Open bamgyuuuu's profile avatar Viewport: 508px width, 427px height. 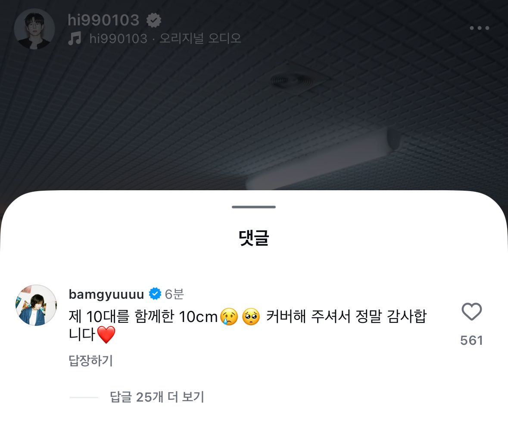coord(36,305)
